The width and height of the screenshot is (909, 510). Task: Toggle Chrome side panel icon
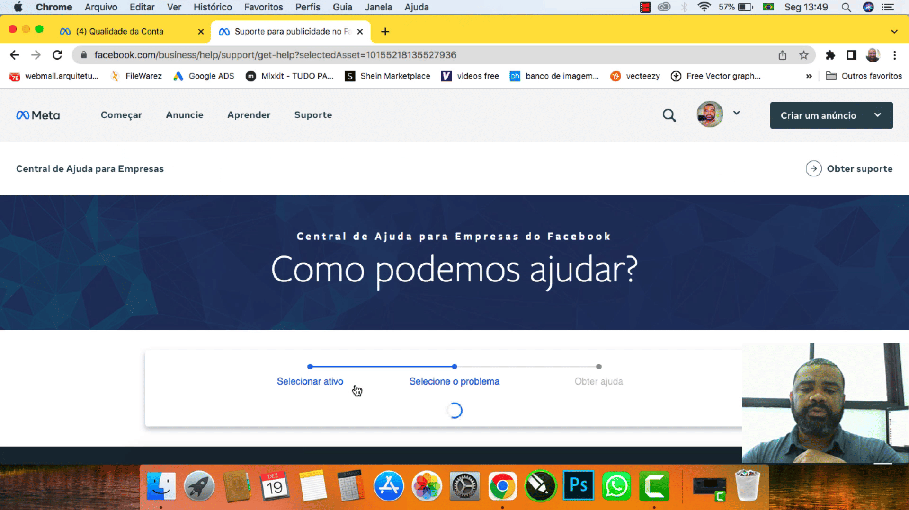click(851, 55)
